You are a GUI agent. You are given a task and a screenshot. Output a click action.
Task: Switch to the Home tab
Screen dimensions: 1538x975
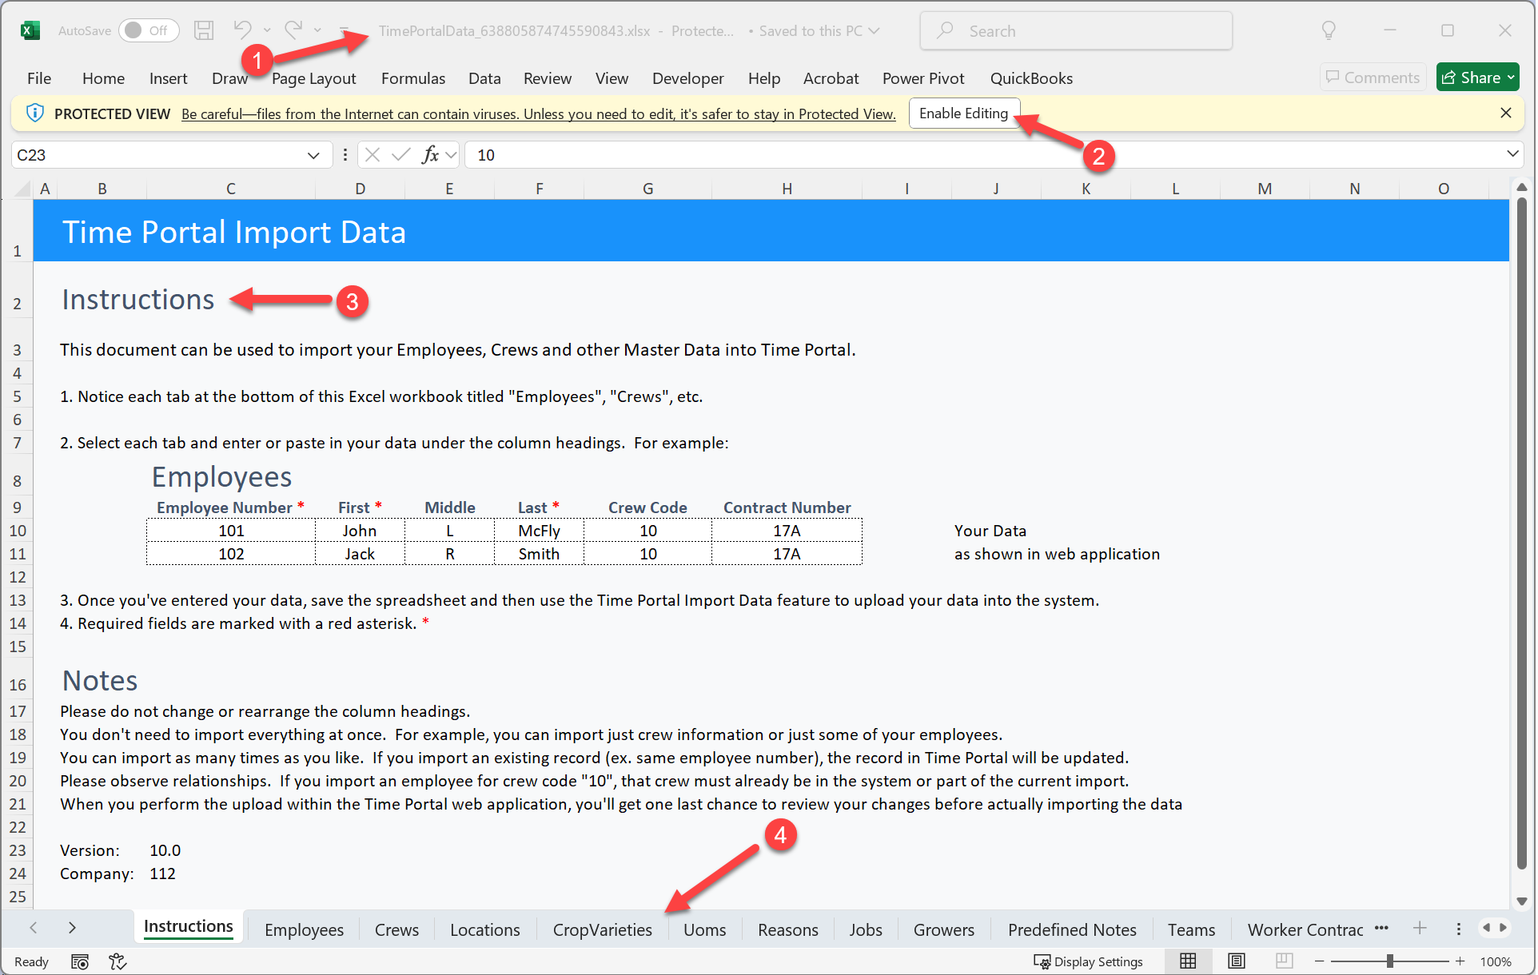coord(103,78)
